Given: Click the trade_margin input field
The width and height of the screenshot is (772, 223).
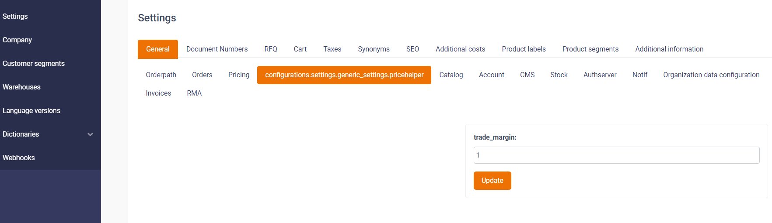Looking at the screenshot, I should [x=616, y=155].
